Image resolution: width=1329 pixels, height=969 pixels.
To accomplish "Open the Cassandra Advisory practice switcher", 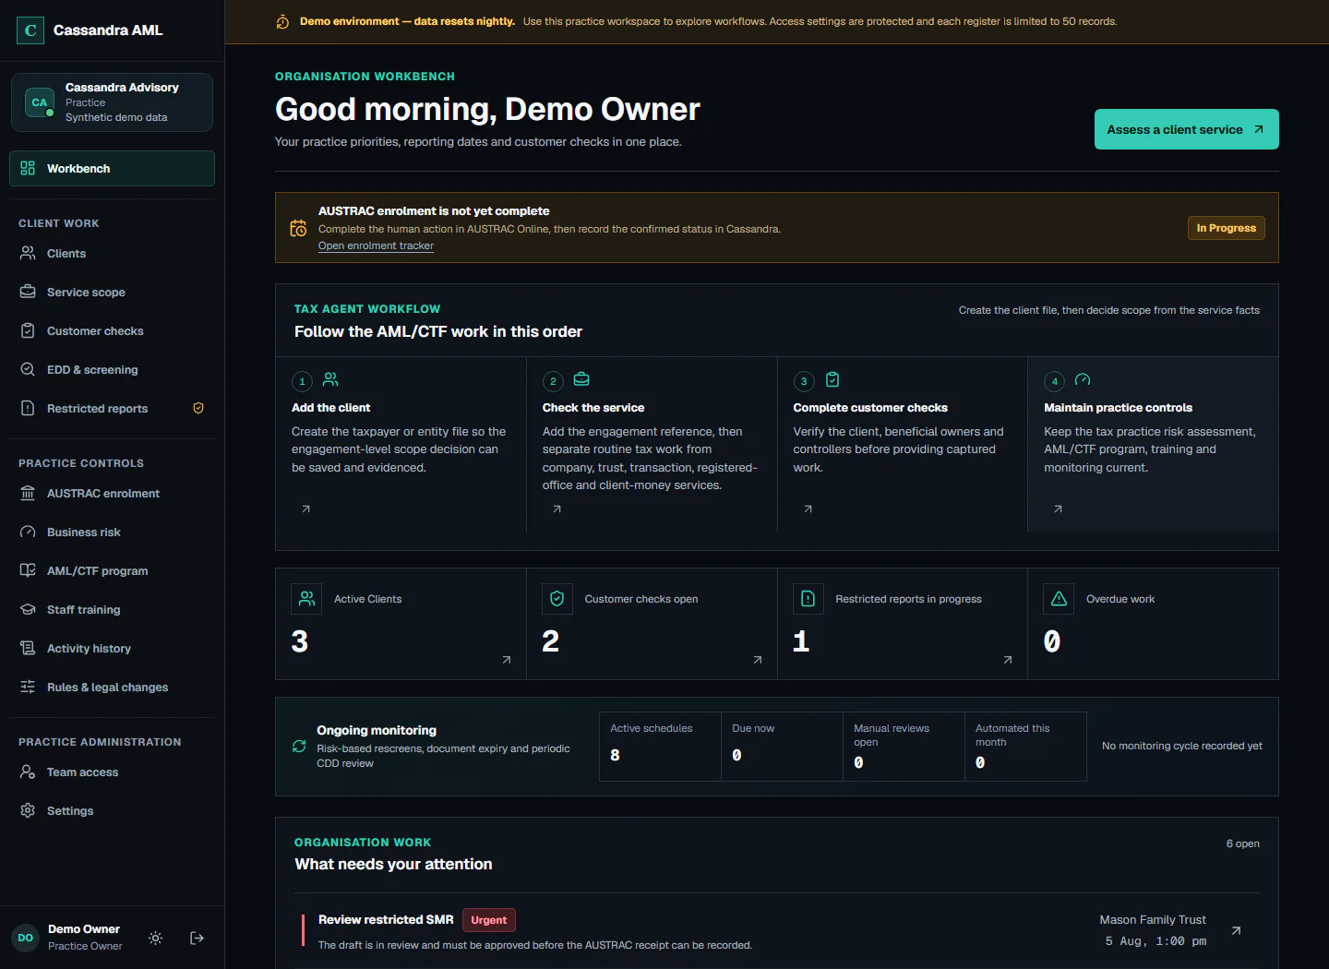I will tap(112, 102).
